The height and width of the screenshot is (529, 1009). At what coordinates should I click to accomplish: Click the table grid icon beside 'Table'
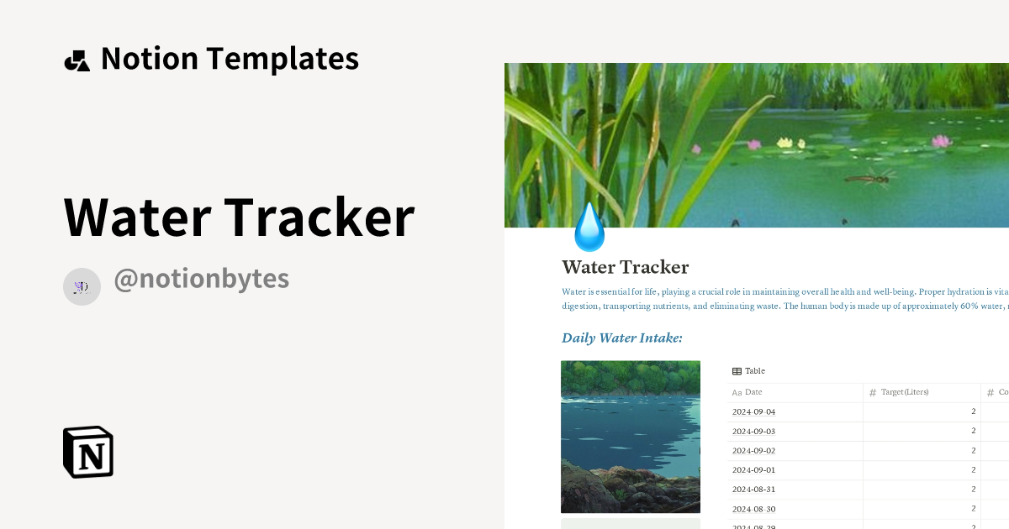point(735,370)
